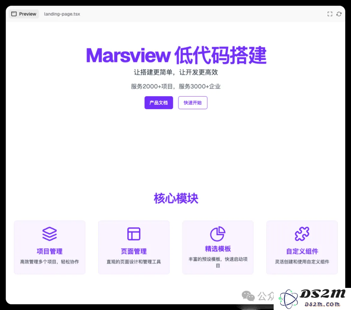Click the window icon in the Preview tab
Screen dimensions: 351x310
coord(14,14)
